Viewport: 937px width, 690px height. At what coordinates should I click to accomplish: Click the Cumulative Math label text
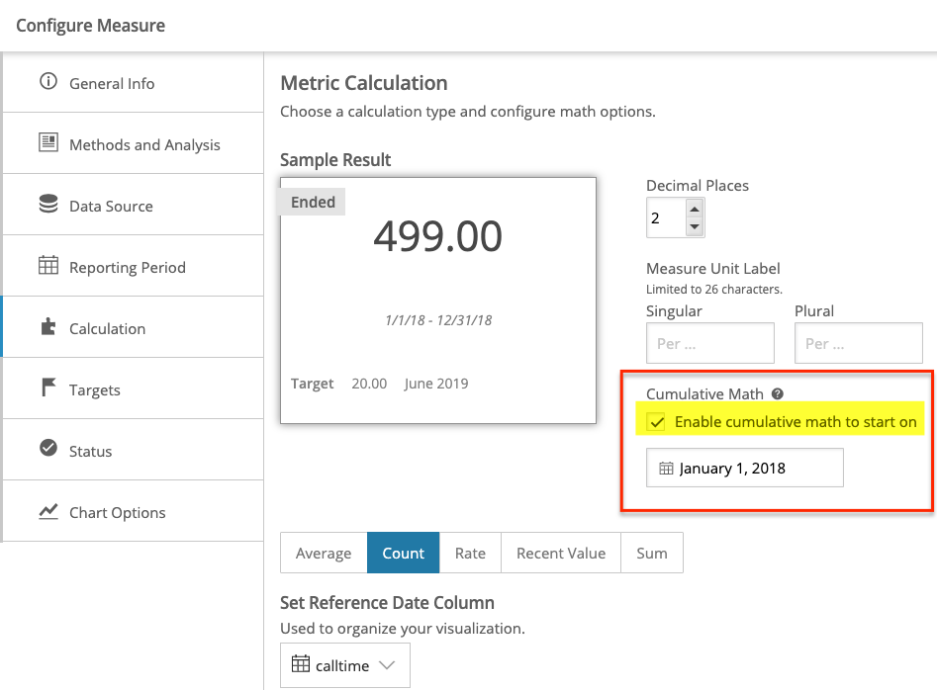pyautogui.click(x=704, y=394)
